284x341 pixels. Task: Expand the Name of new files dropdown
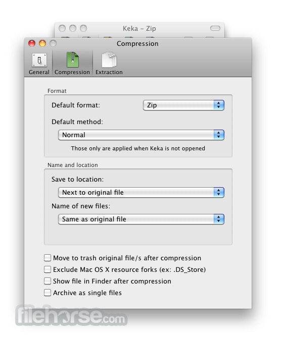coord(141,219)
